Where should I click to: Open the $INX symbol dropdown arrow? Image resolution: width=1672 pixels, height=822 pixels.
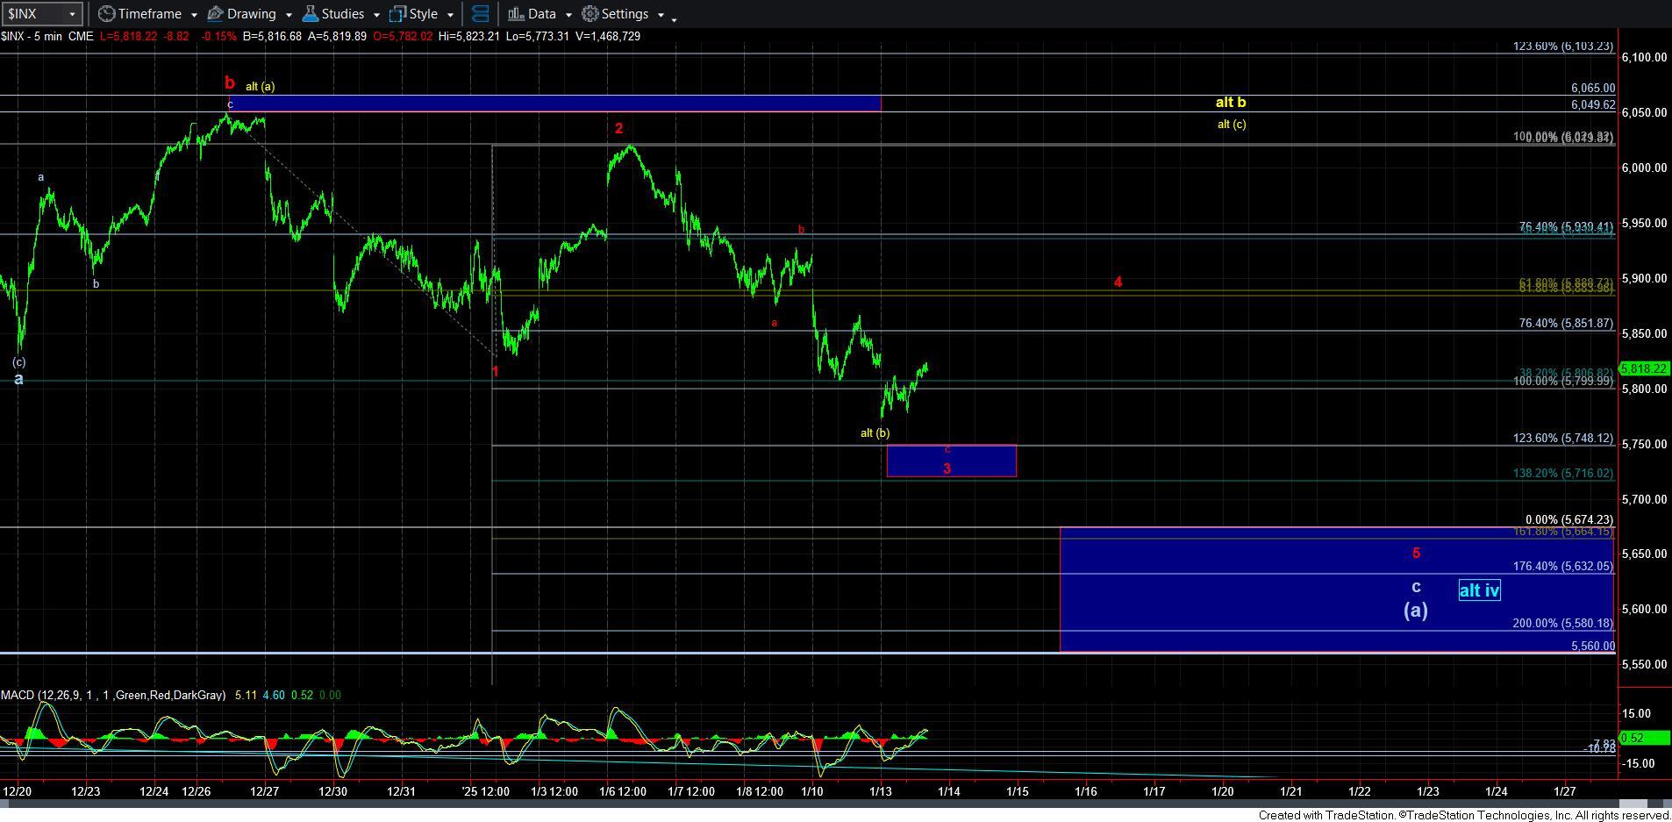click(73, 14)
